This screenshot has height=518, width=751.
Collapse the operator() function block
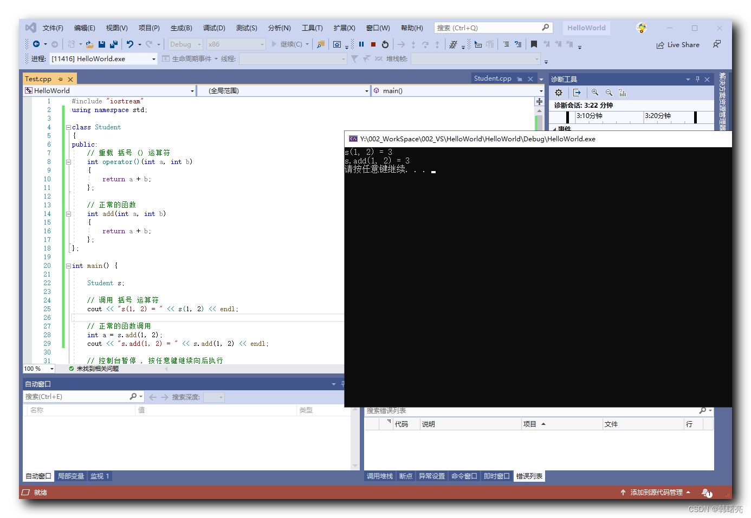[68, 162]
